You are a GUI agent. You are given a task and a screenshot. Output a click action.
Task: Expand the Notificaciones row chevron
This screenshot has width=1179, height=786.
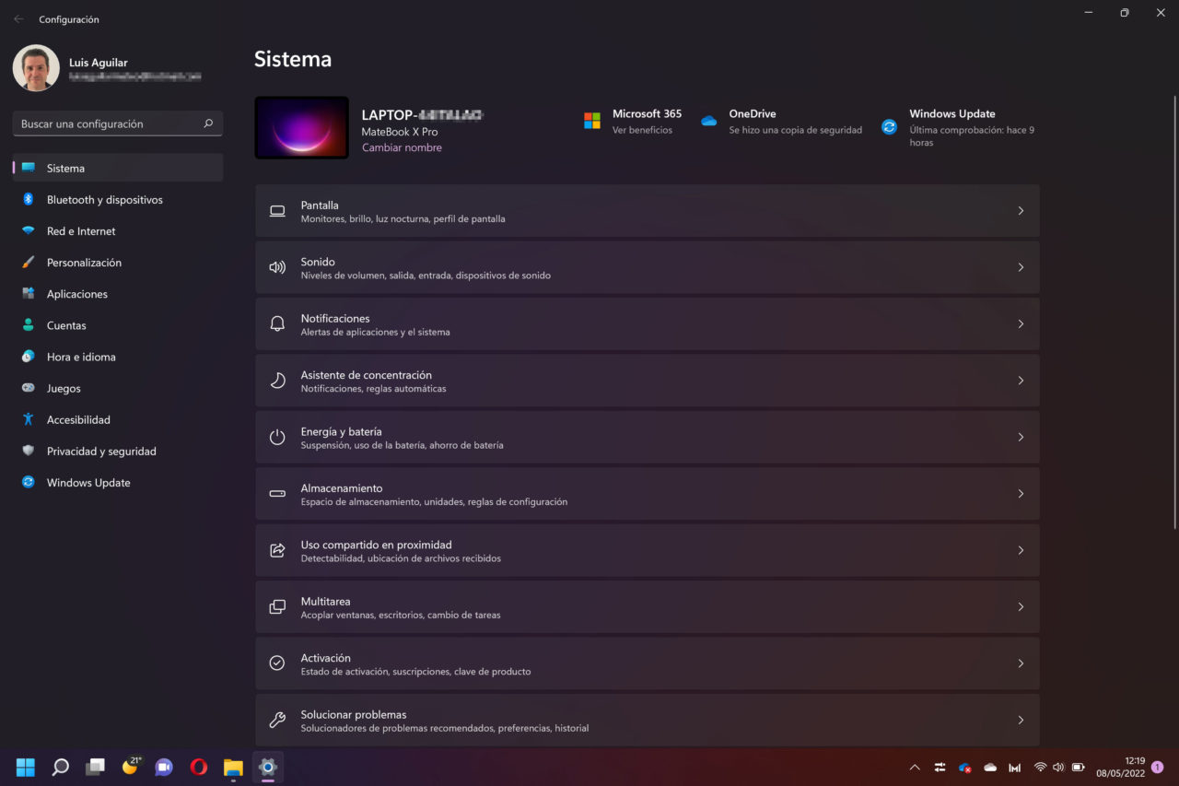[x=1021, y=324]
